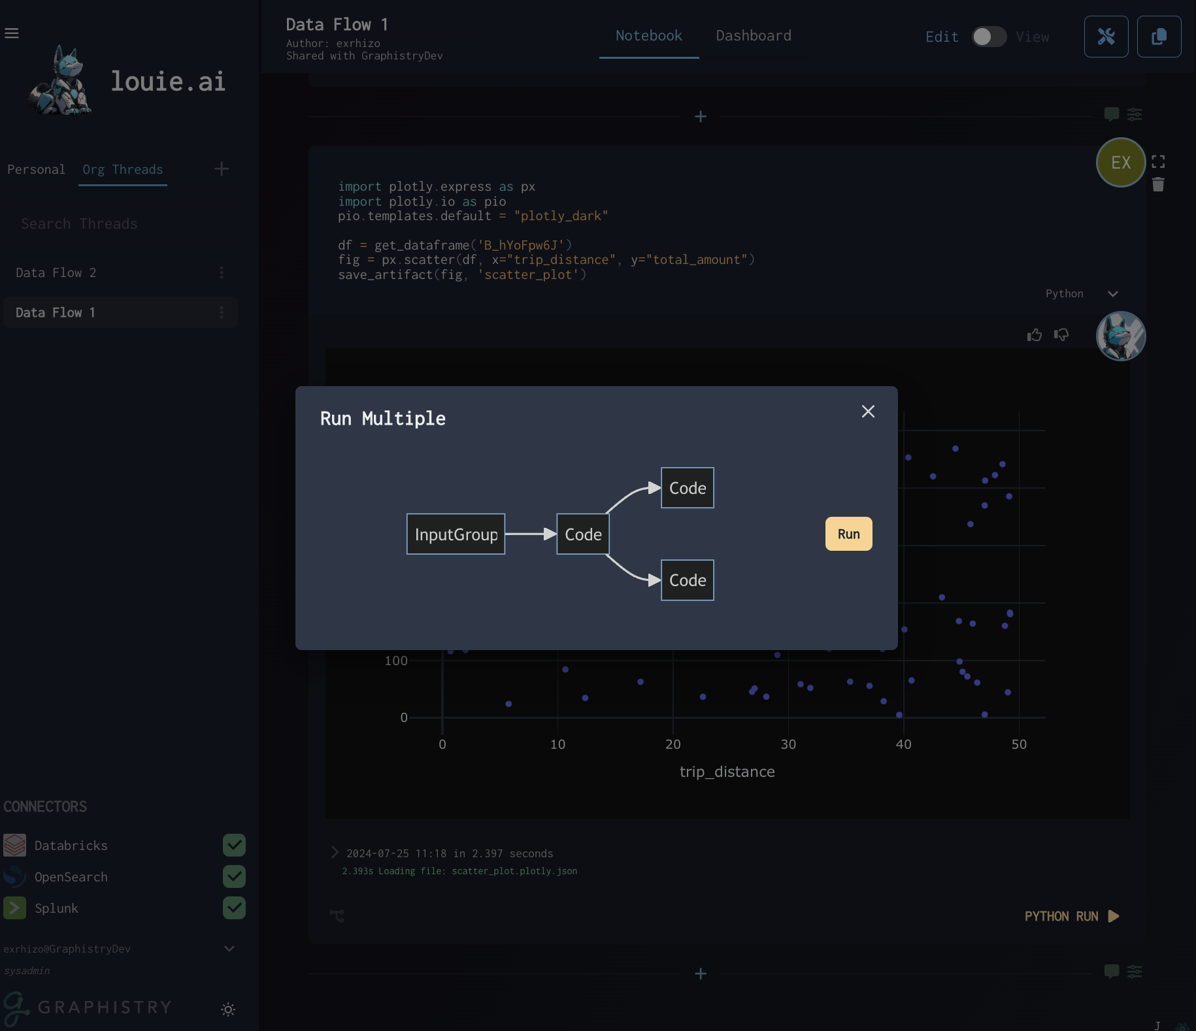Give thumbs down to the output
The height and width of the screenshot is (1031, 1196).
pyautogui.click(x=1061, y=335)
